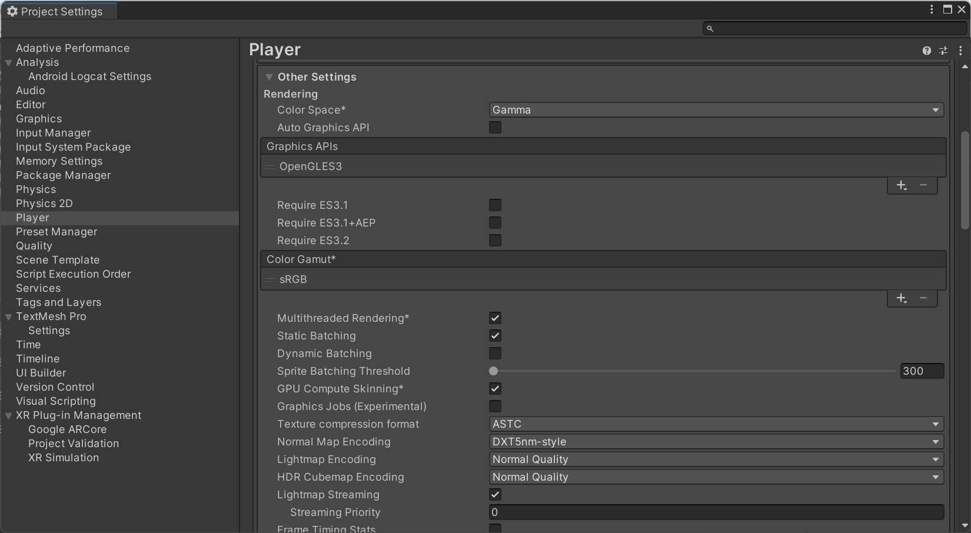971x533 pixels.
Task: Select Quality in the settings sidebar
Action: (34, 246)
